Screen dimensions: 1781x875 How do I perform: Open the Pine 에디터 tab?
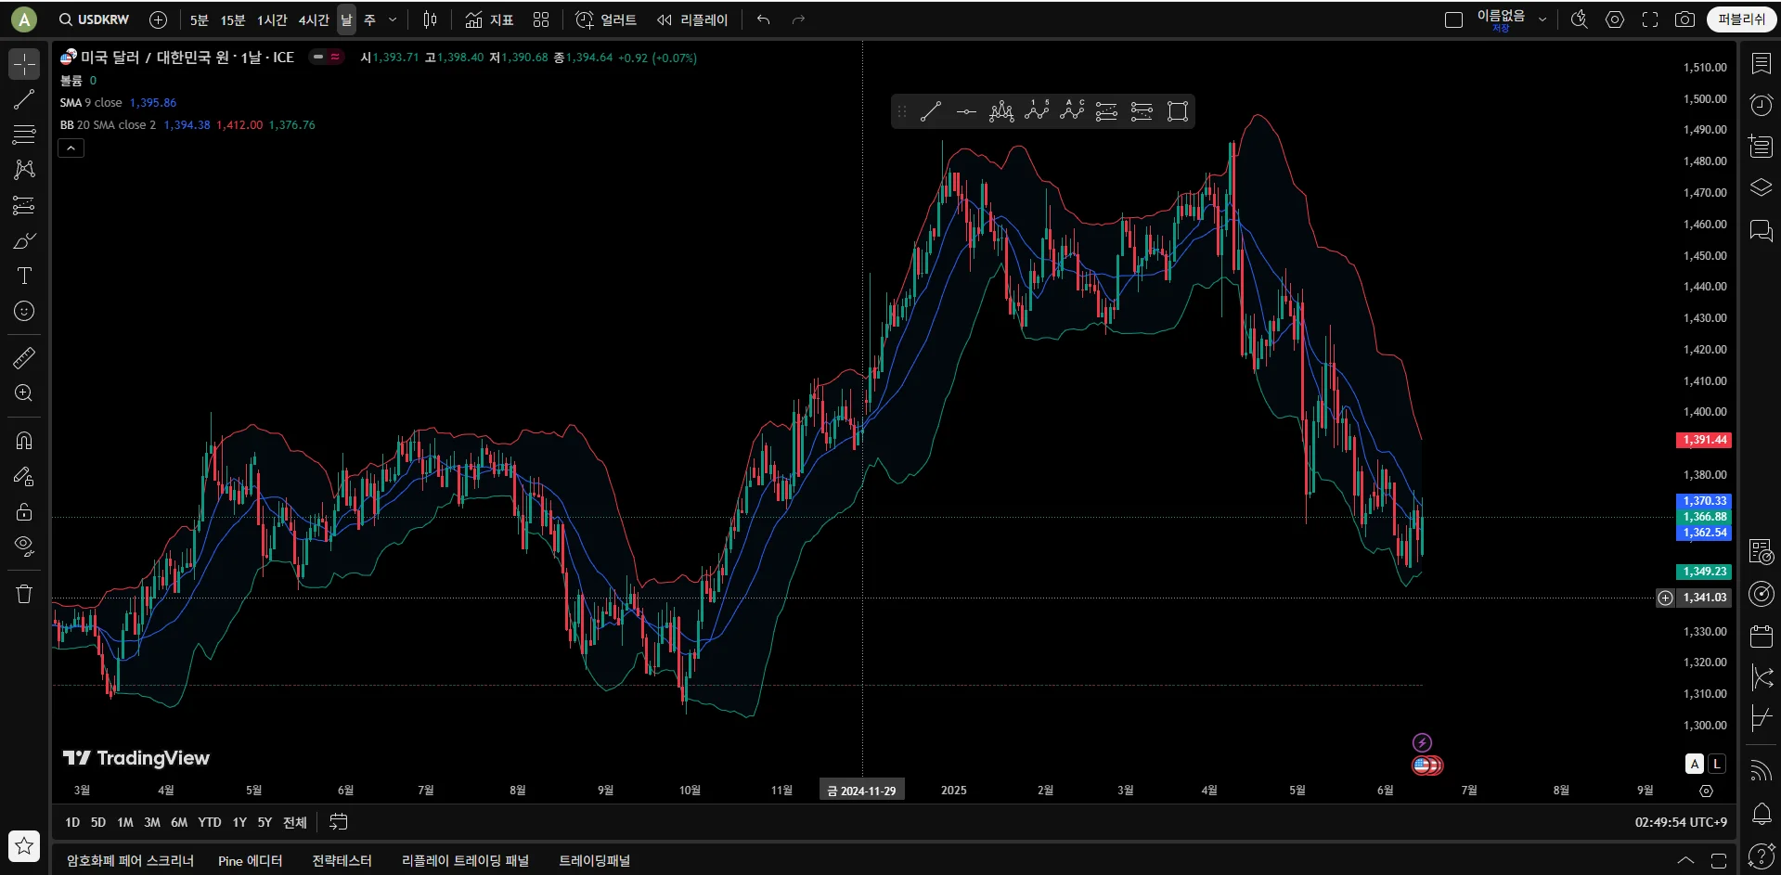[x=250, y=860]
